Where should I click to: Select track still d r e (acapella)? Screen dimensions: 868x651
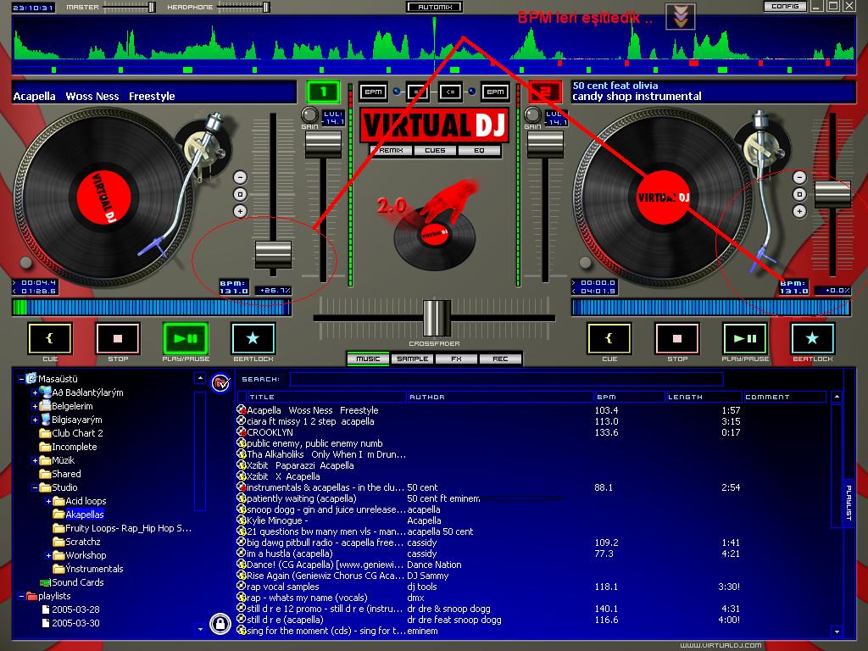click(285, 620)
